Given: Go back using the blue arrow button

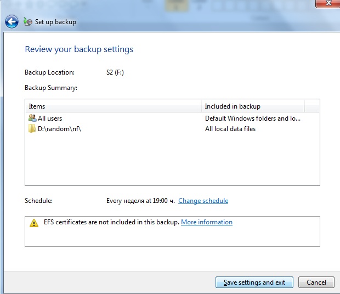Looking at the screenshot, I should (12, 22).
